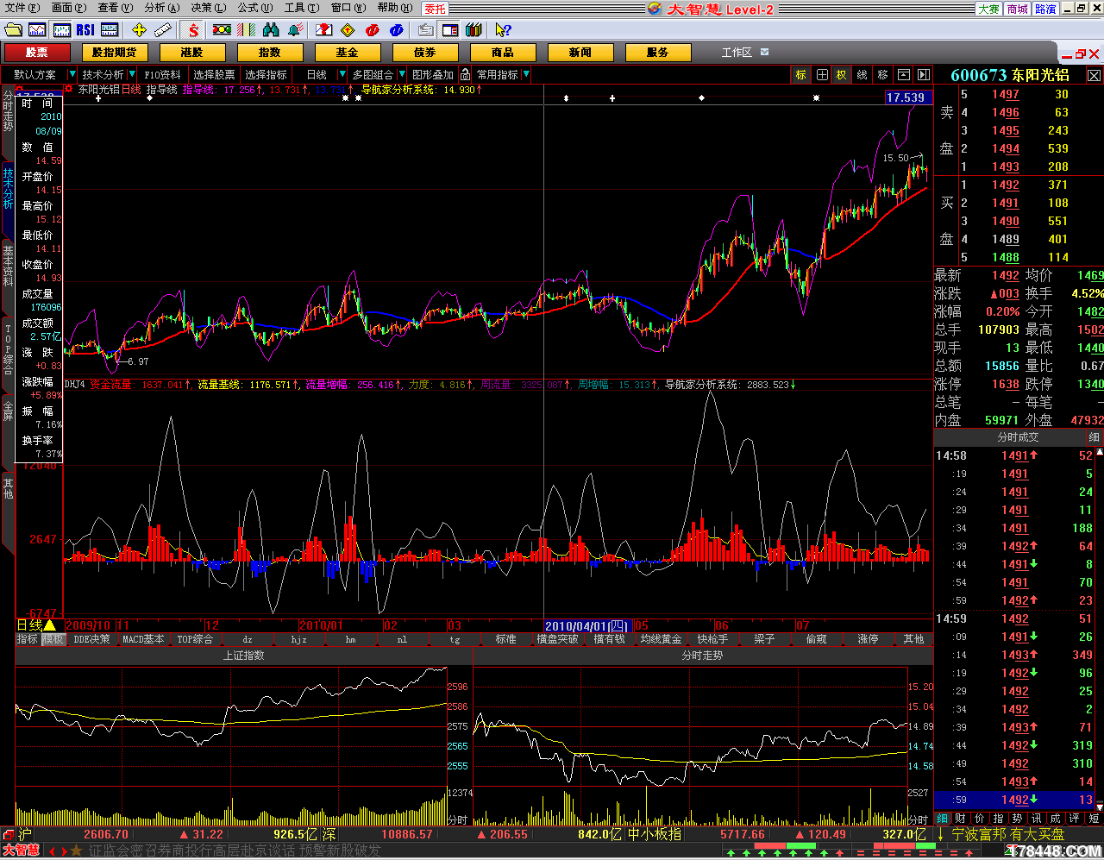This screenshot has height=860, width=1104.
Task: Toggle the 线 line drawing button
Action: pos(862,75)
